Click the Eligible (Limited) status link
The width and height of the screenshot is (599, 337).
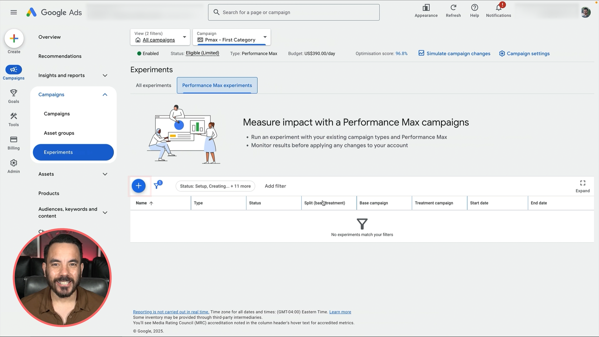(x=202, y=53)
